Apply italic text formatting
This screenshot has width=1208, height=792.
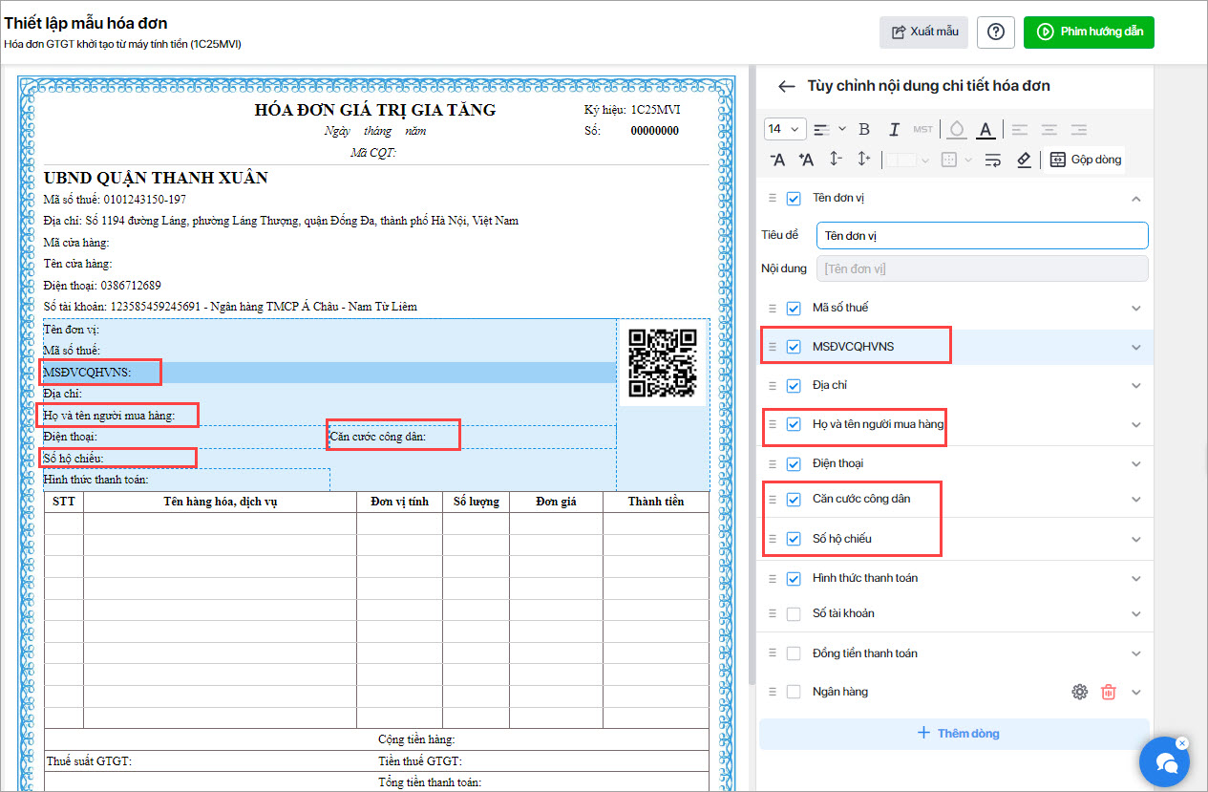click(x=894, y=129)
